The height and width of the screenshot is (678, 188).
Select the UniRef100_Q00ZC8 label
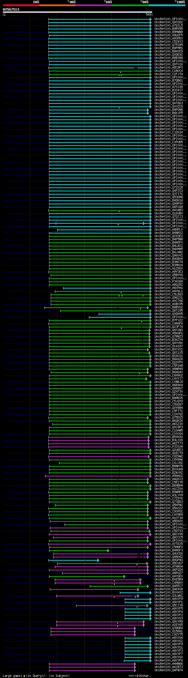[x=169, y=106]
